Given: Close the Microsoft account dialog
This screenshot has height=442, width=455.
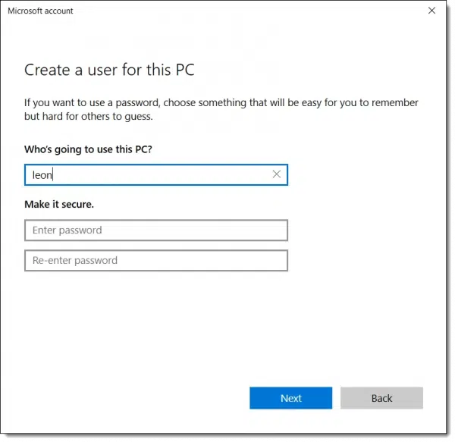Looking at the screenshot, I should (431, 11).
